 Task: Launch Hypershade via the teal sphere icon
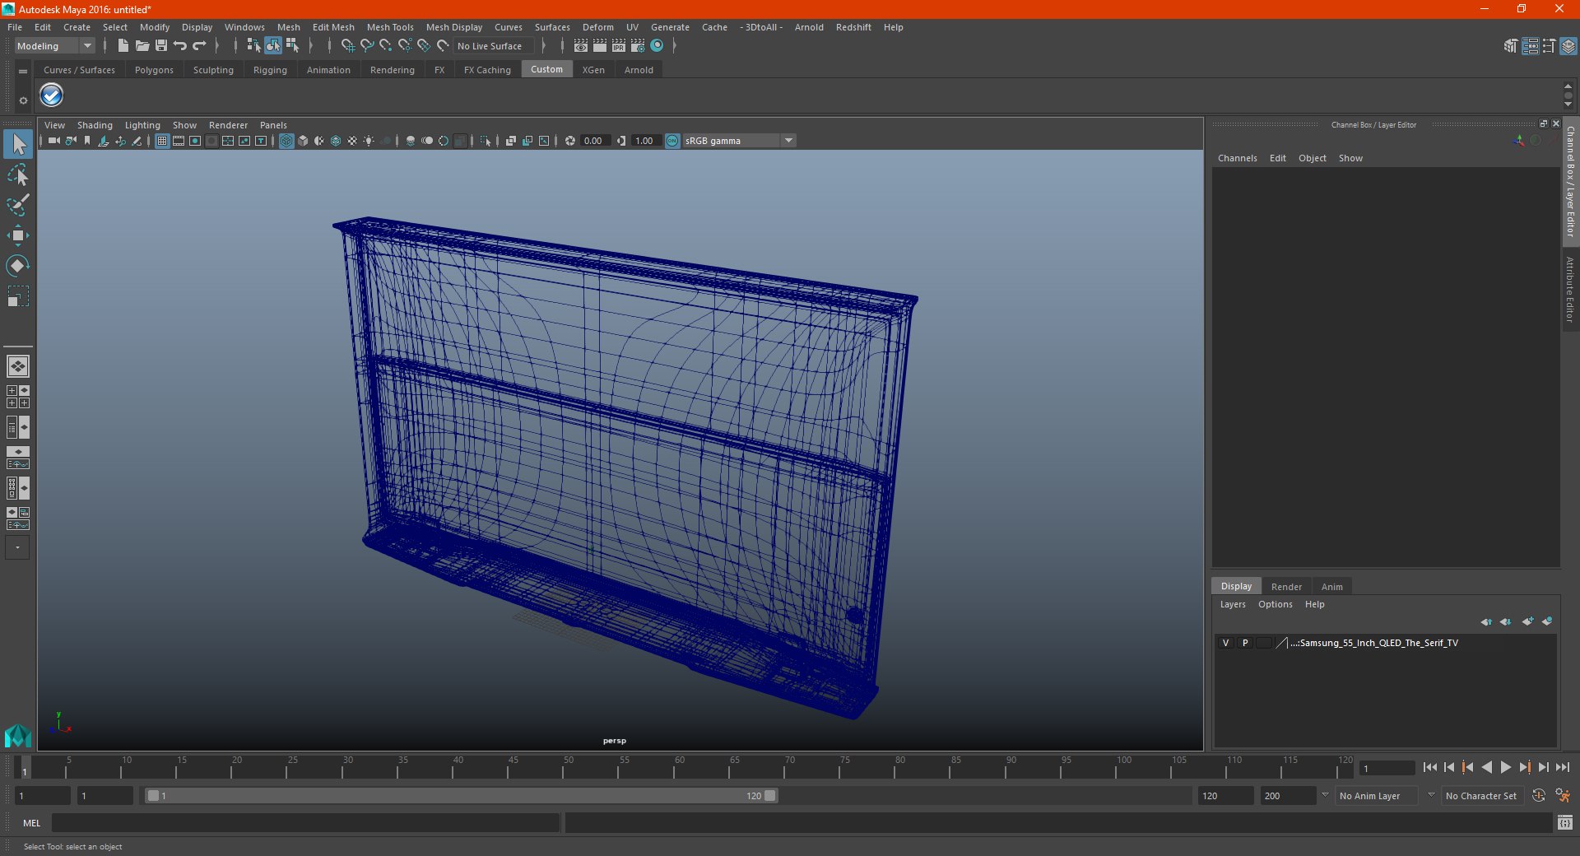(x=657, y=46)
